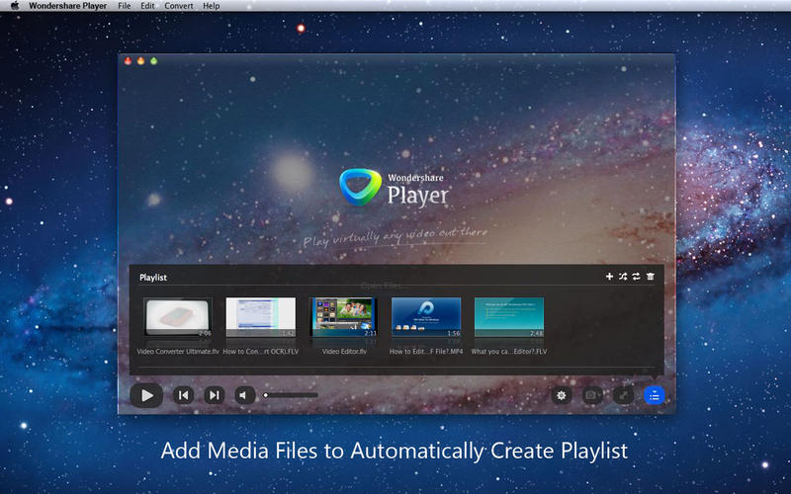Toggle shuffle mode in playlist
This screenshot has width=791, height=494.
point(623,277)
